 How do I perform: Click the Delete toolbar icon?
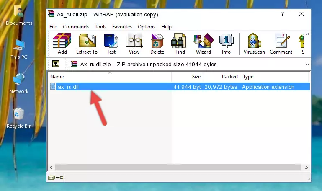pyautogui.click(x=157, y=44)
